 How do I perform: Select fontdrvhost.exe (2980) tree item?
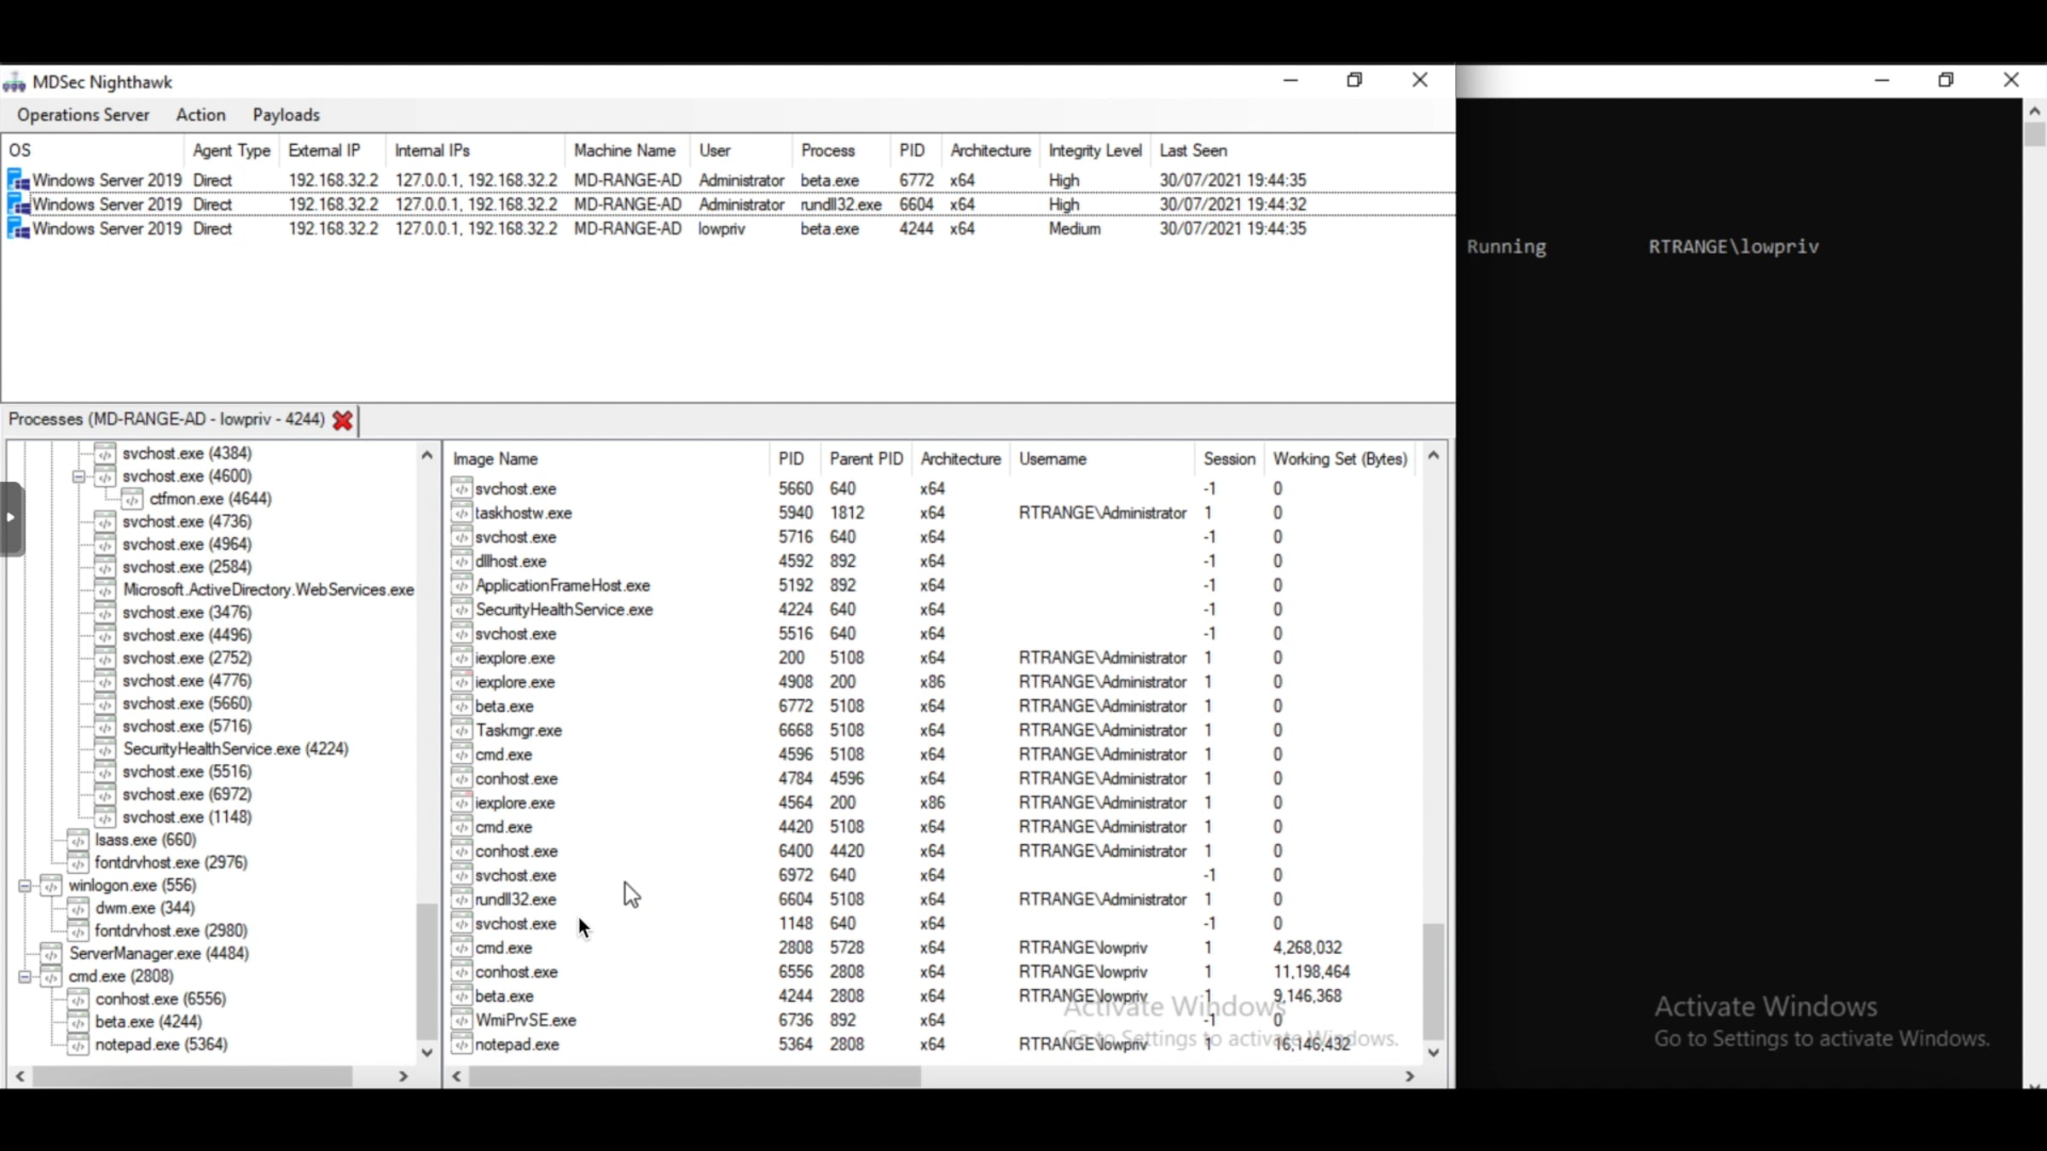[x=171, y=931]
